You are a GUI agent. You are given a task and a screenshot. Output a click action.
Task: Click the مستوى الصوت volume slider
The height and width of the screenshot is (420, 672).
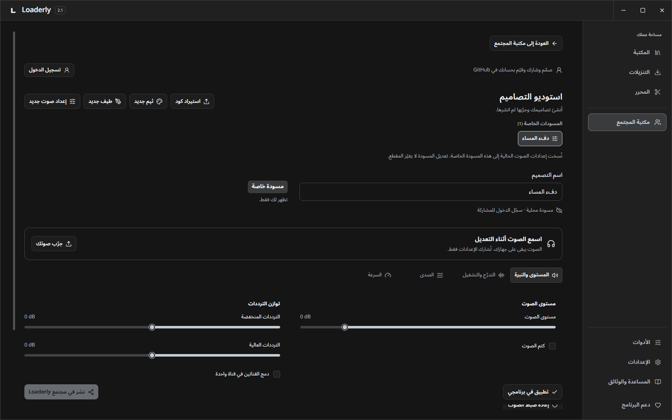(x=428, y=327)
